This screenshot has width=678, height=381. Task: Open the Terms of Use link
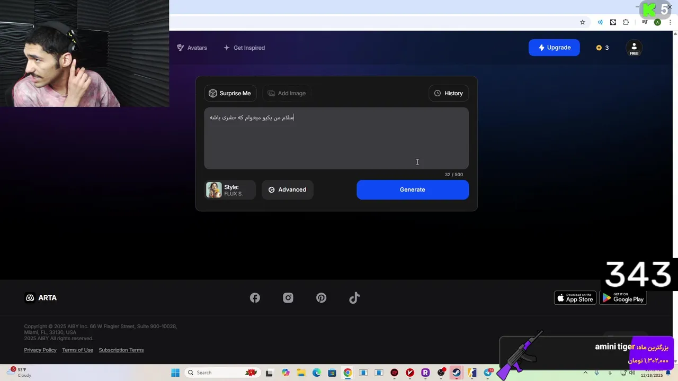point(77,350)
